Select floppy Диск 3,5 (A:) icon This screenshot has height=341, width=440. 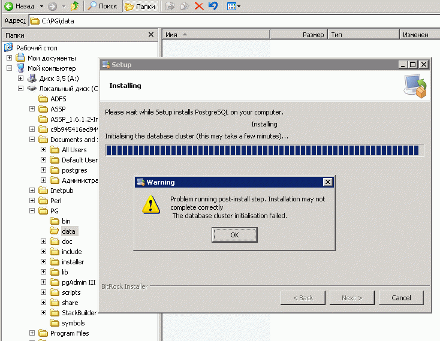(32, 78)
